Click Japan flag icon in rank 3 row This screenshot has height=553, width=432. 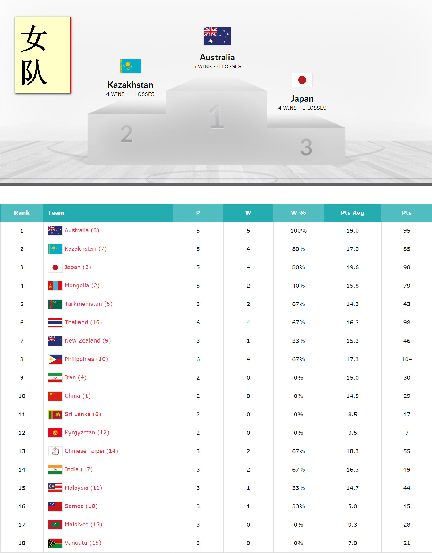pos(55,267)
